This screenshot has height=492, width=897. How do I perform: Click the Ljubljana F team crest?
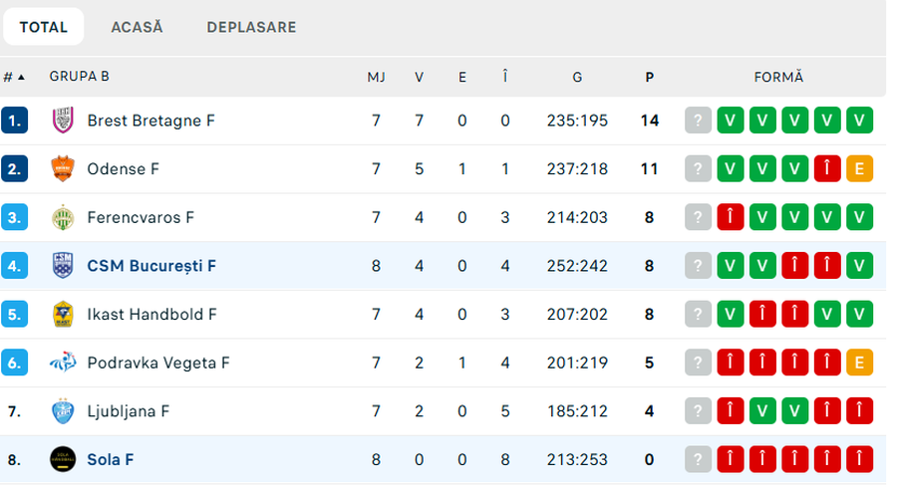pos(63,411)
